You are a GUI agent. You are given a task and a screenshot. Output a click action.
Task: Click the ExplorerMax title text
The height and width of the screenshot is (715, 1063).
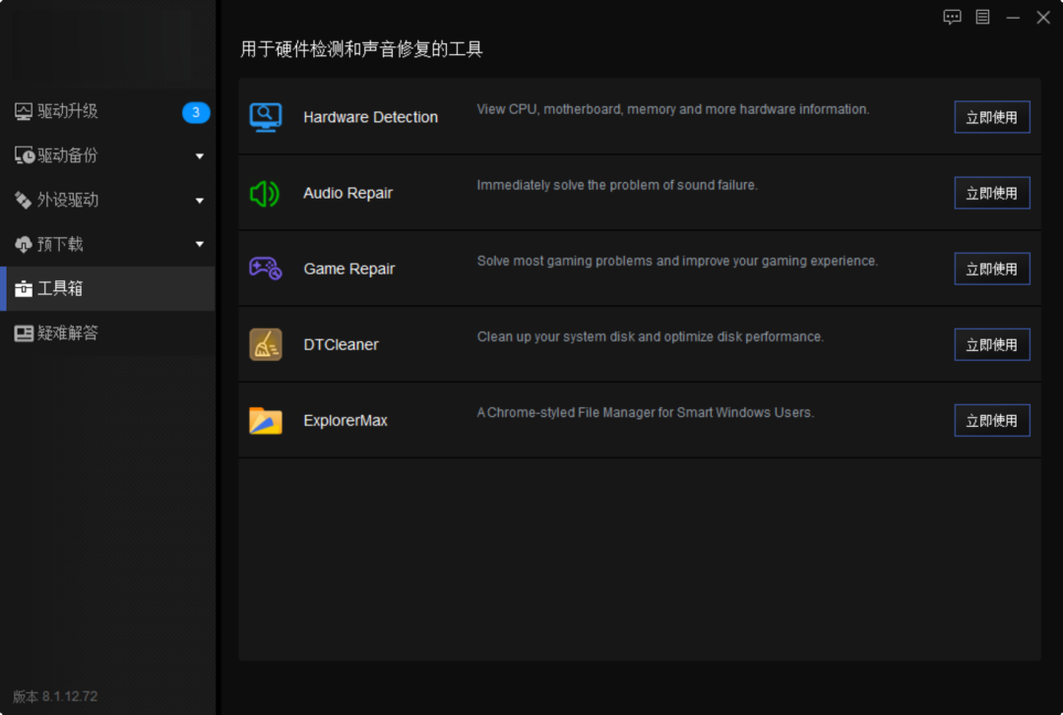point(345,421)
